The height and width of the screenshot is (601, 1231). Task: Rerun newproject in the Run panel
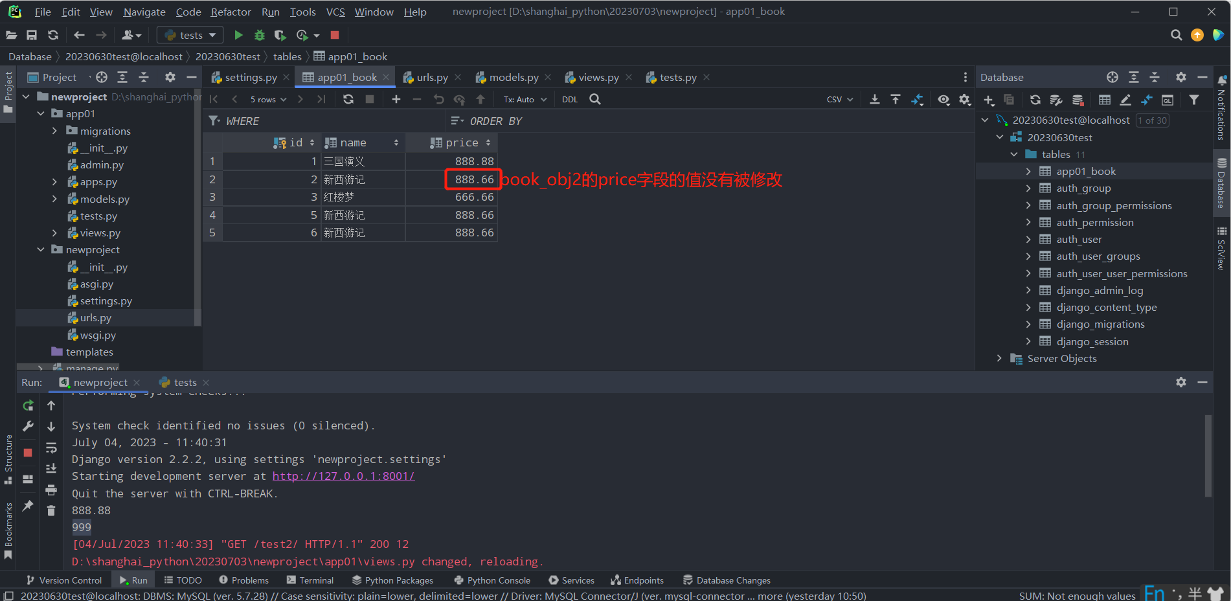[x=28, y=405]
